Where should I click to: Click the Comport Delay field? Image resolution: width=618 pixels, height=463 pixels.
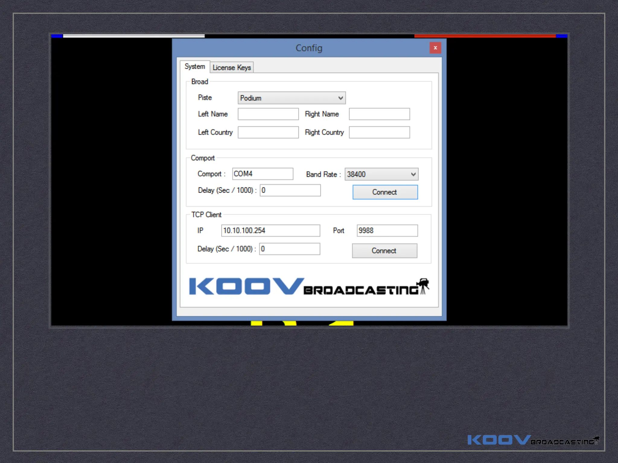coord(290,191)
